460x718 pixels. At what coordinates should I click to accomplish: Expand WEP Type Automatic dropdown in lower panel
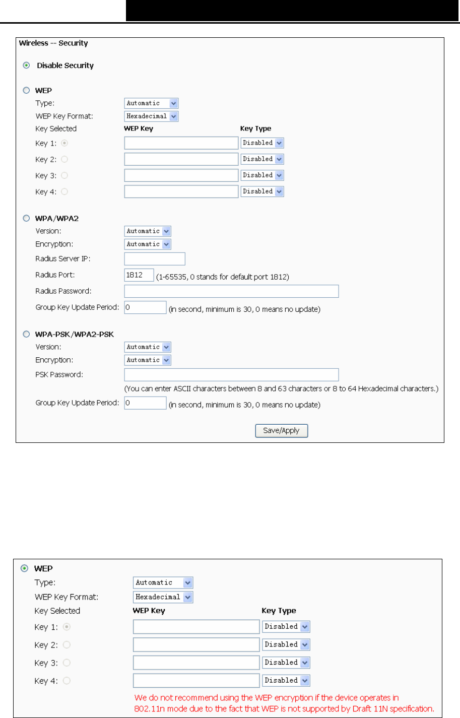163,583
